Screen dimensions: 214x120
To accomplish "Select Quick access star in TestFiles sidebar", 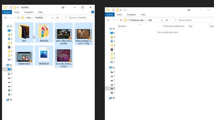I will pyautogui.click(x=8, y=26).
